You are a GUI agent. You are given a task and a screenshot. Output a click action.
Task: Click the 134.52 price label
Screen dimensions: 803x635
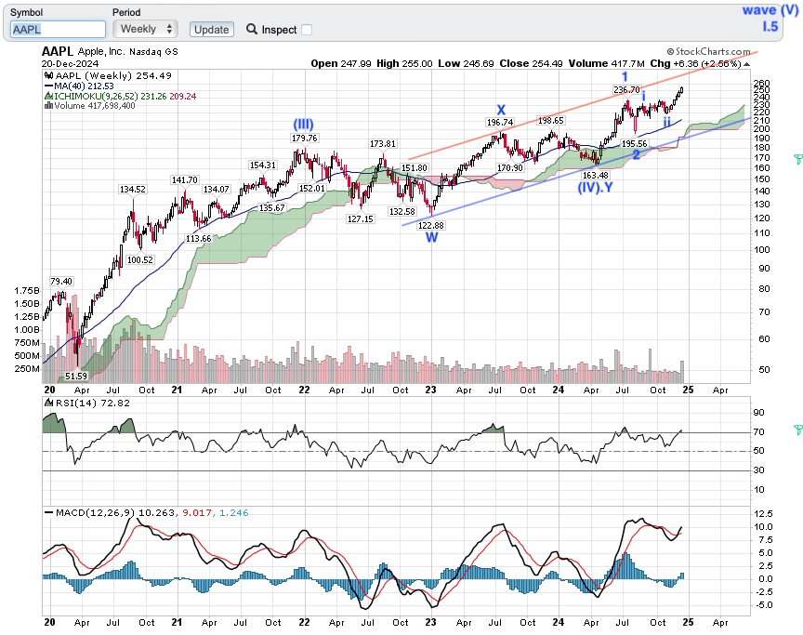pos(133,189)
